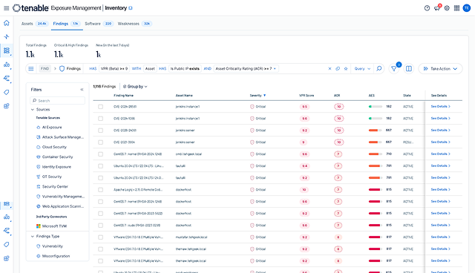Collapse the Sources filter section
This screenshot has height=273, width=475.
pyautogui.click(x=33, y=110)
